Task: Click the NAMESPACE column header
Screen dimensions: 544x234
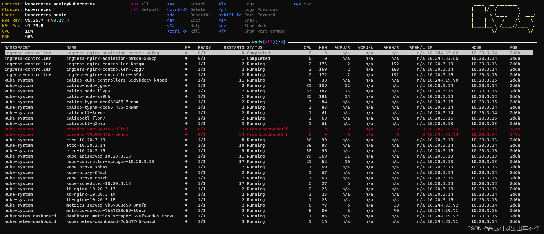Action: point(17,47)
